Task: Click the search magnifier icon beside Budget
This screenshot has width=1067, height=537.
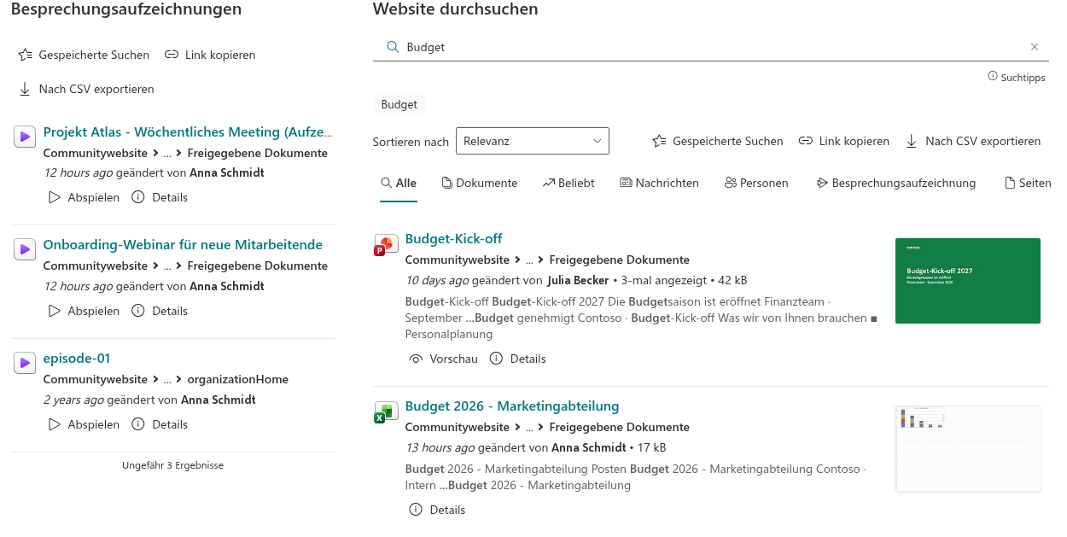Action: coord(393,47)
